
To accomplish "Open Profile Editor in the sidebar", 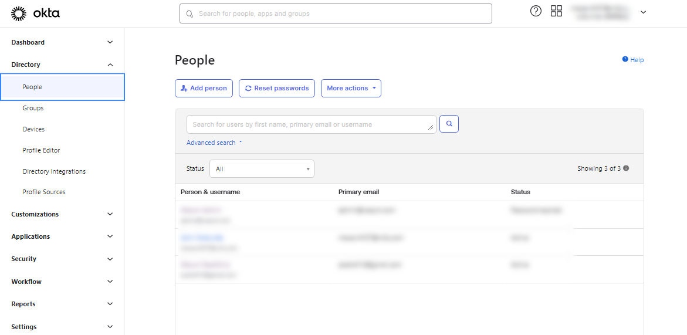I will (42, 150).
